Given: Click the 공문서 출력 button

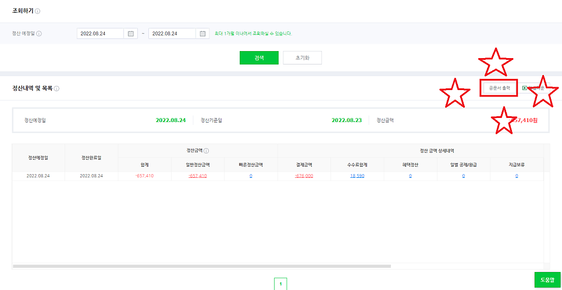Looking at the screenshot, I should point(500,88).
